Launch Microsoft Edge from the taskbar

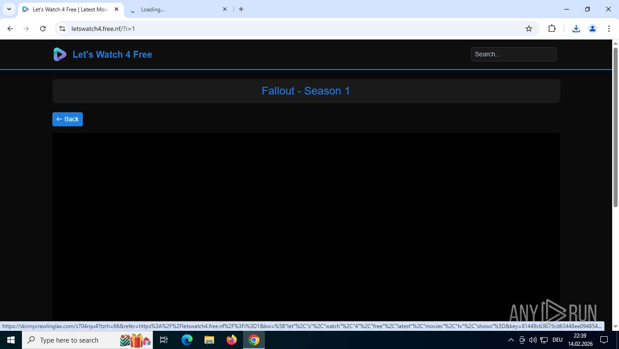click(x=187, y=340)
